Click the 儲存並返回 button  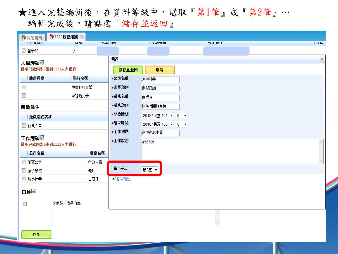(128, 70)
